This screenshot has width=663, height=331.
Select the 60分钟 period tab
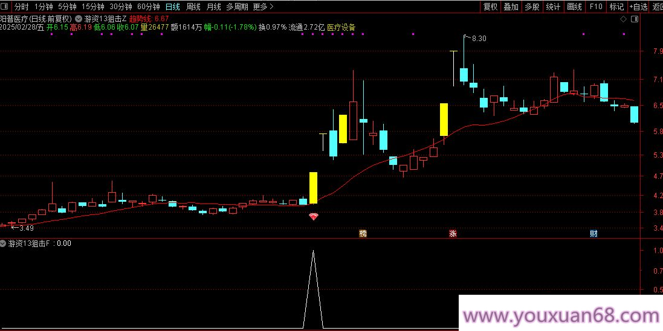[x=149, y=7]
